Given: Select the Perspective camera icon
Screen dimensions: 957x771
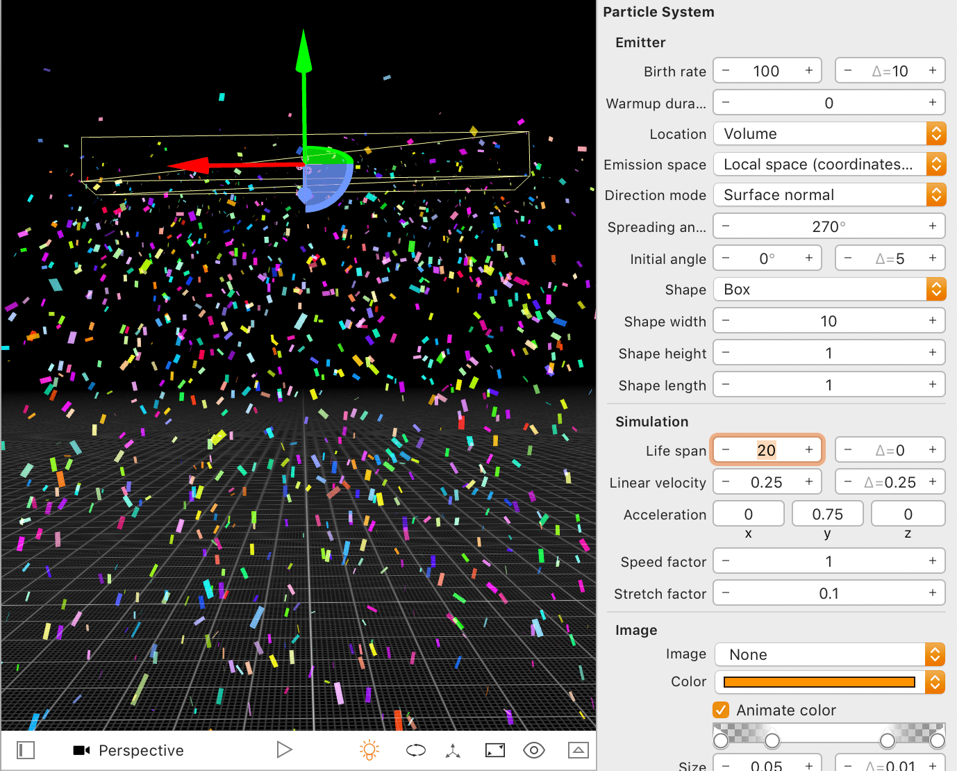Looking at the screenshot, I should [81, 750].
